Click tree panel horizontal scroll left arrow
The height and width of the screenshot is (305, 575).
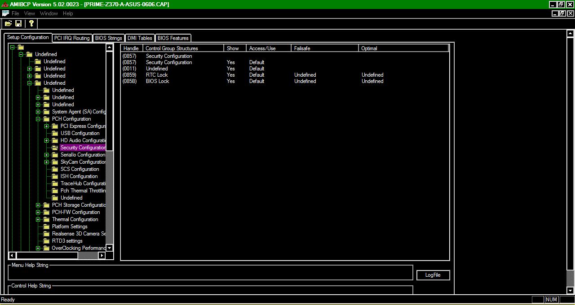pos(12,255)
